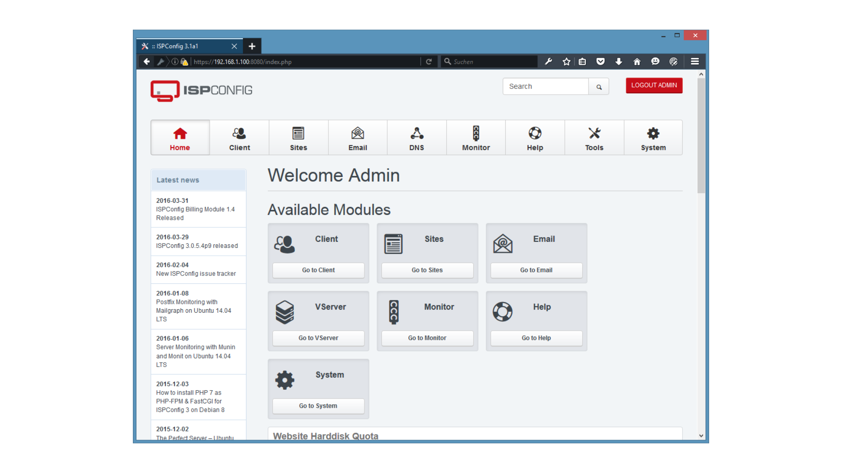Viewport: 842px width, 473px height.
Task: Open the Firefox bookmarks star icon
Action: pyautogui.click(x=566, y=61)
